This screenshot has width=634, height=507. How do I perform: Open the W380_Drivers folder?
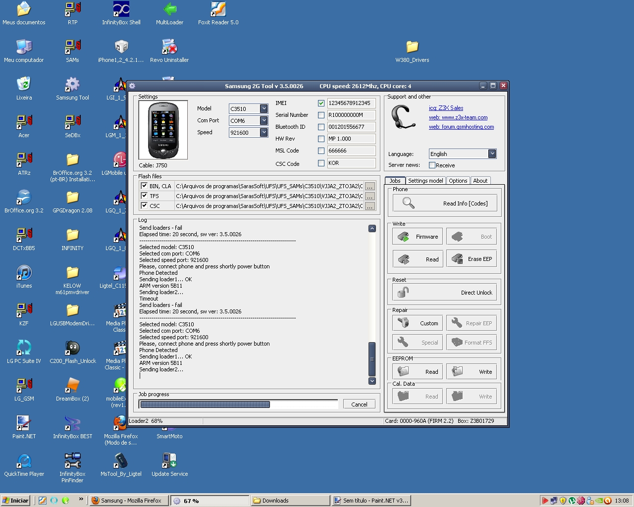coord(412,51)
